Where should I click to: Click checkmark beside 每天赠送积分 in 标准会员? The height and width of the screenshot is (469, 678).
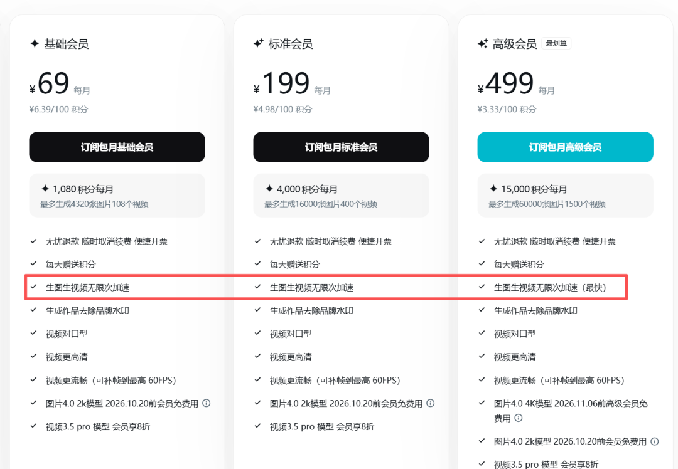click(257, 264)
